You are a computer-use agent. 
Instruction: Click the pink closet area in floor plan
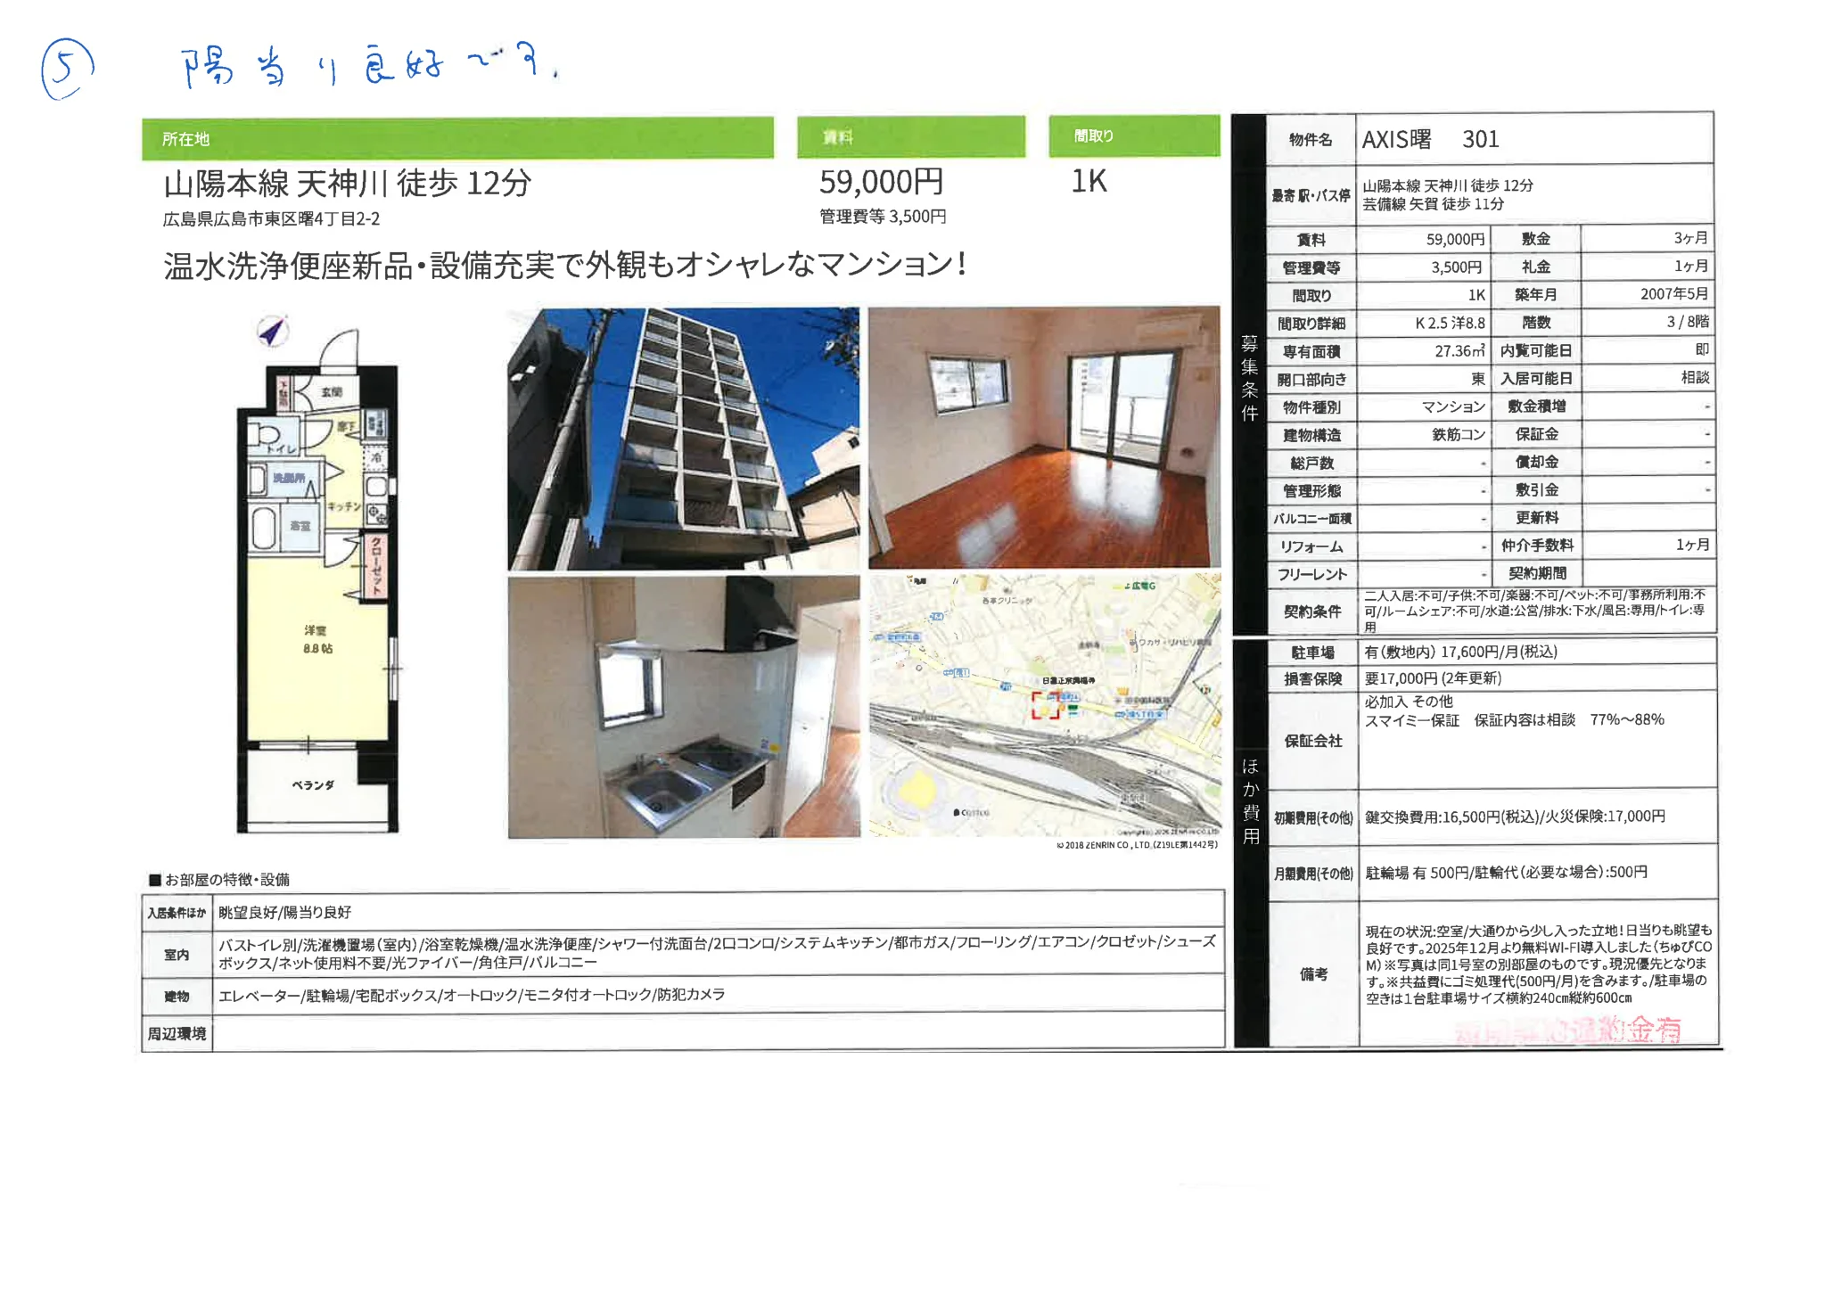point(375,566)
